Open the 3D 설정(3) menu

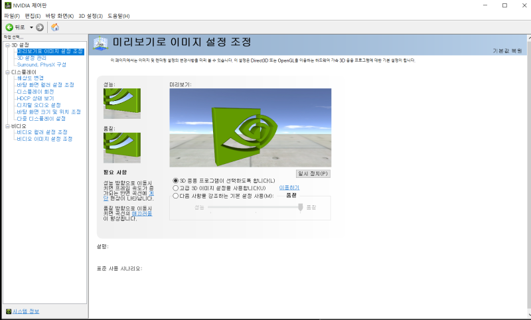click(90, 16)
